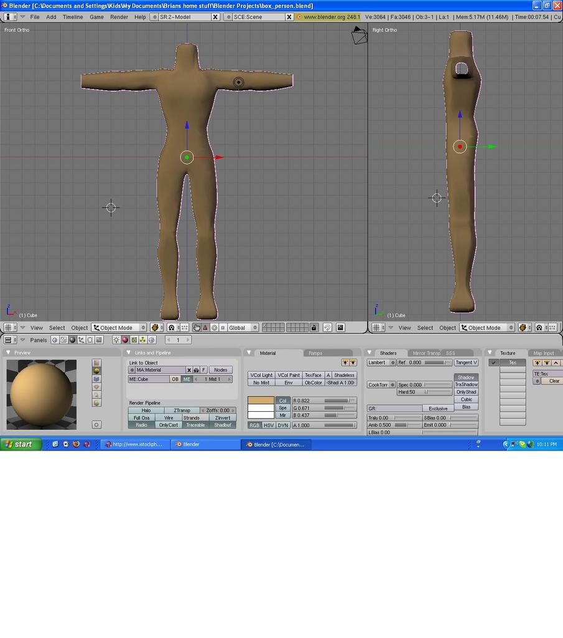
Task: Click the copy material up-arrow icon in Material panel
Action: click(345, 363)
